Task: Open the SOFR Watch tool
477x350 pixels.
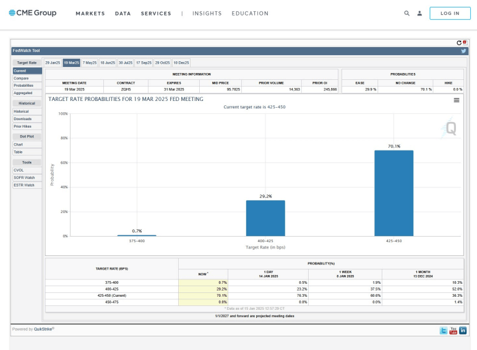Action: (24, 178)
